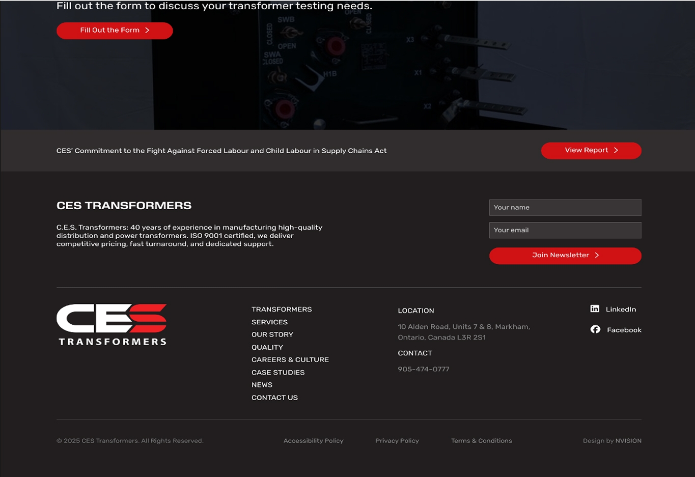Focus the Your email input field

pyautogui.click(x=565, y=231)
